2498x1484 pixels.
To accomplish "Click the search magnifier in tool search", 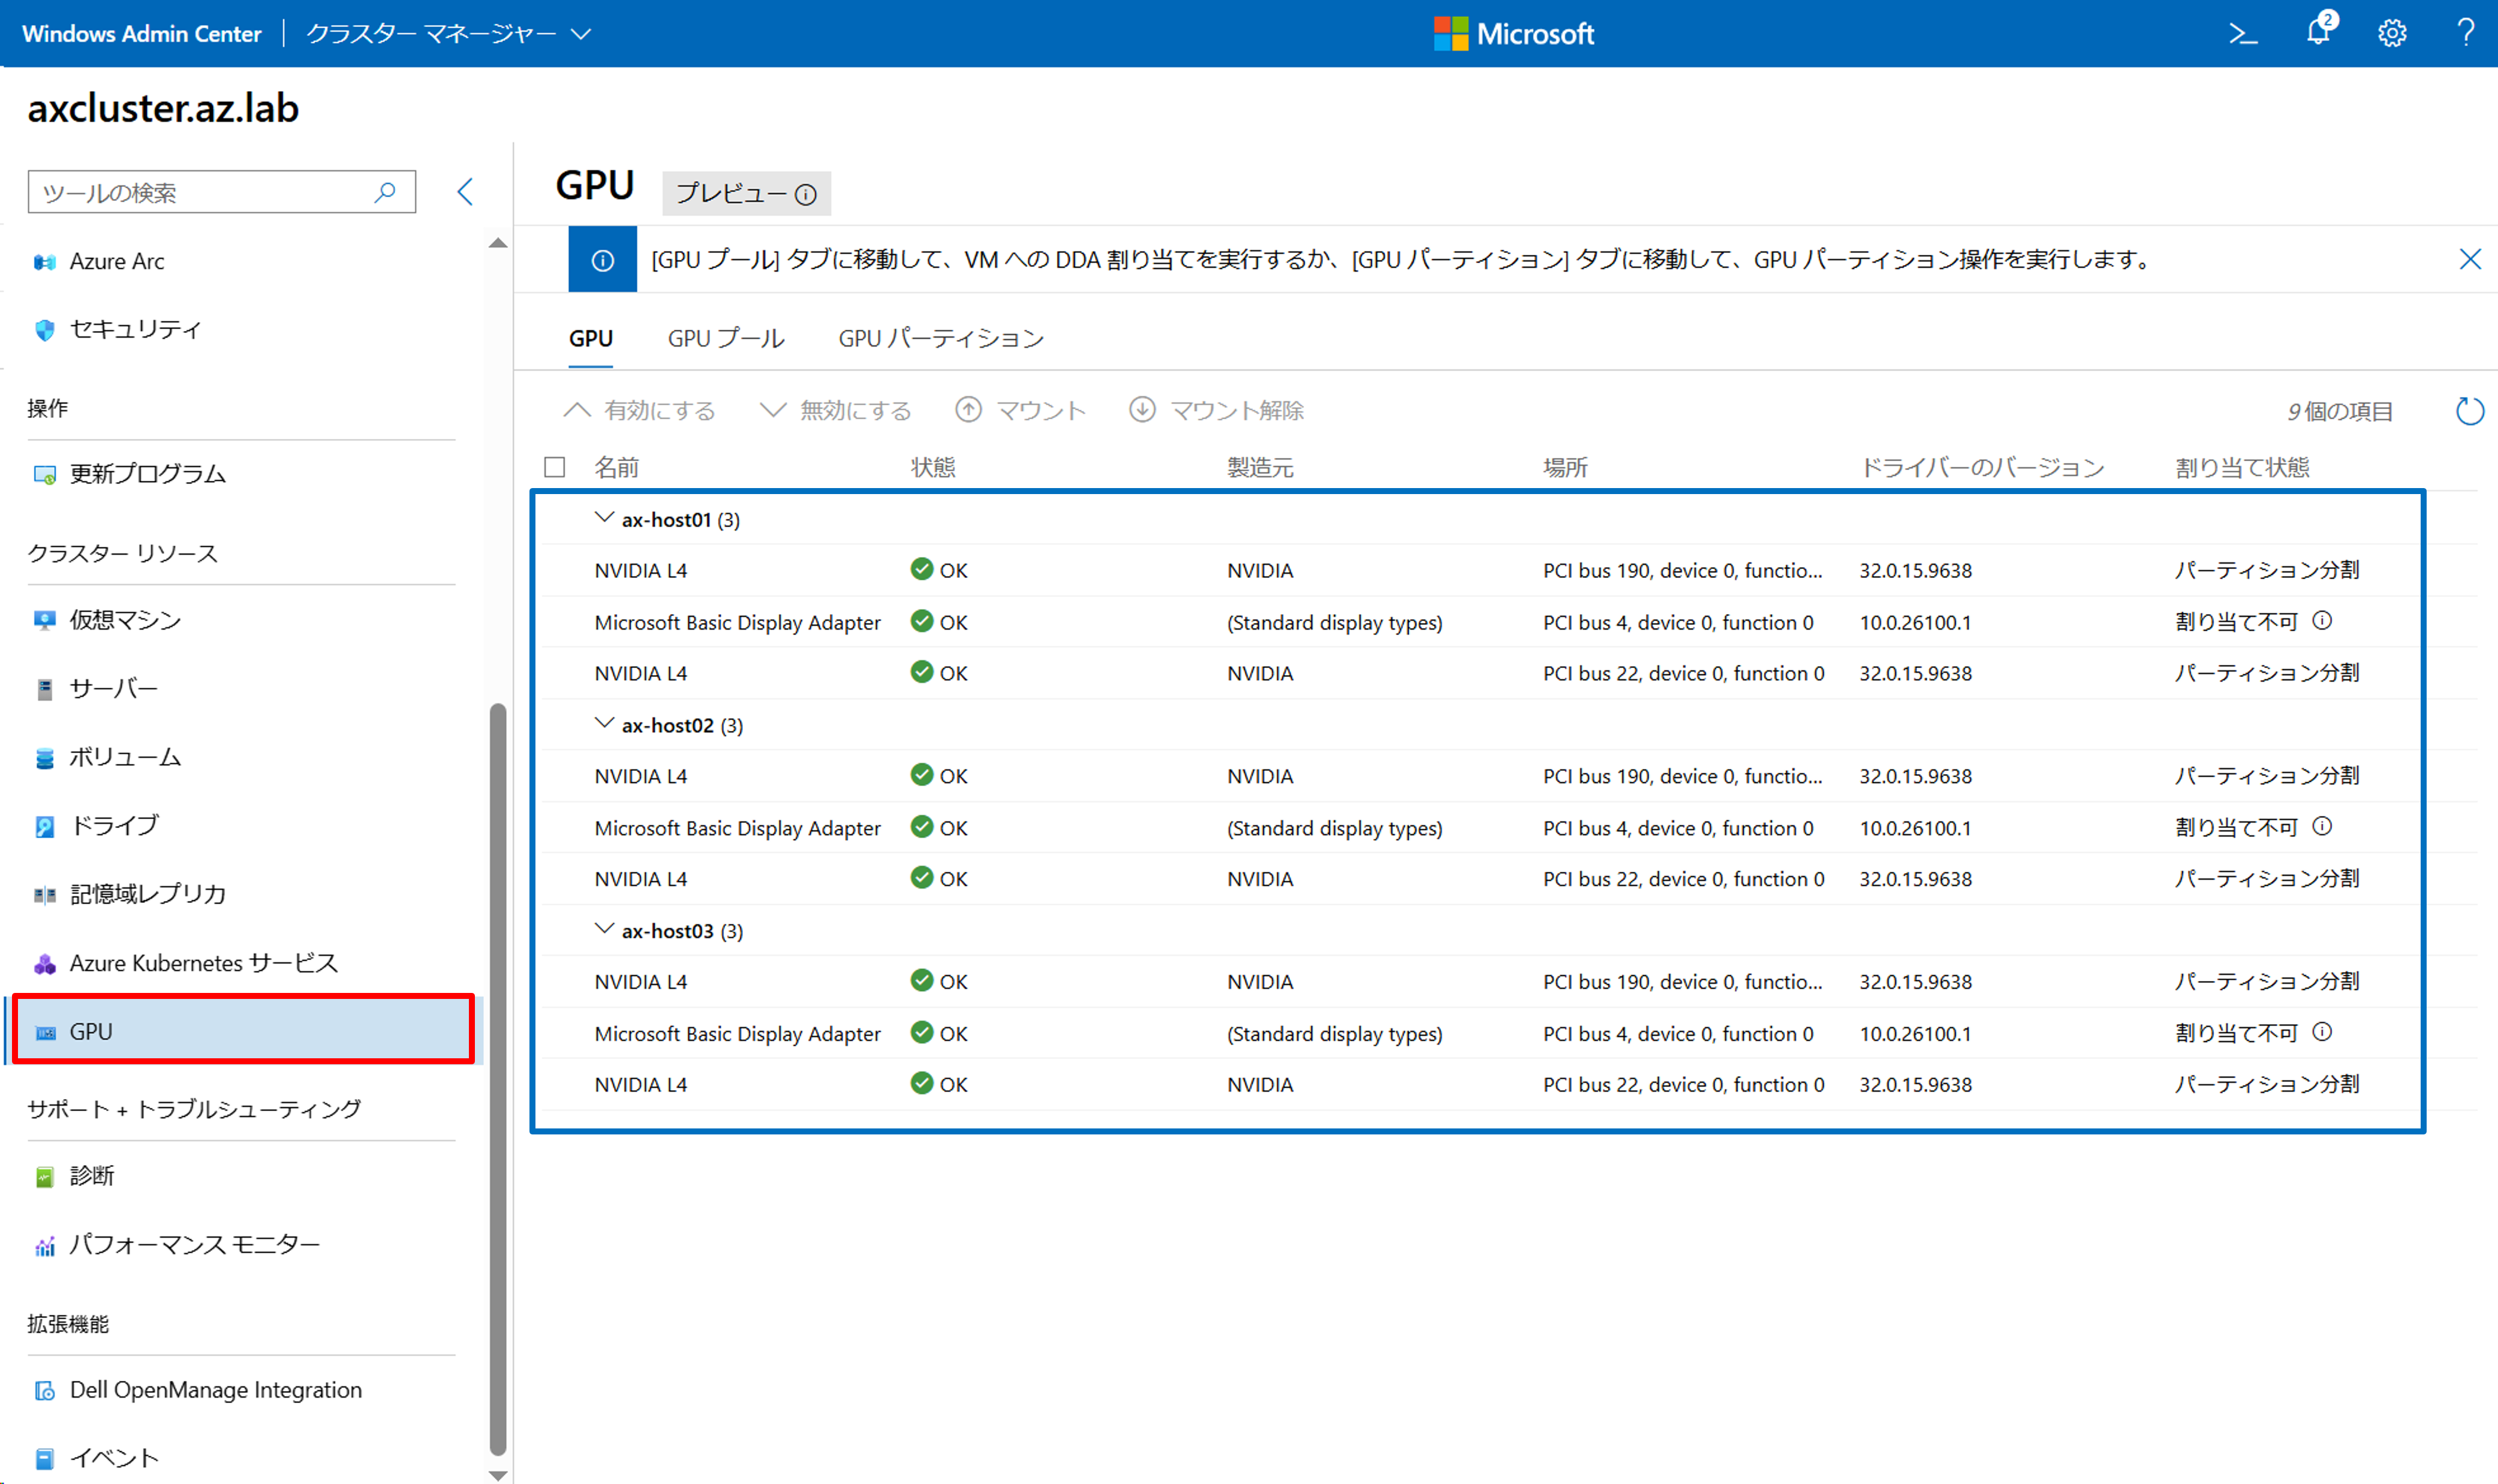I will pos(385,192).
